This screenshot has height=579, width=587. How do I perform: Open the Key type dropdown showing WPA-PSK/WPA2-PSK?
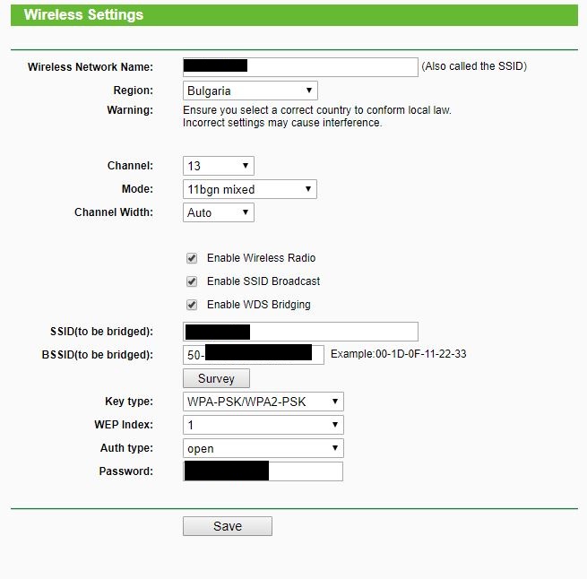[263, 402]
